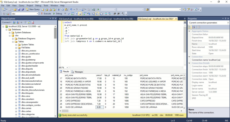
Task: Click the Toolbox wrench icon
Action: coord(192,9)
